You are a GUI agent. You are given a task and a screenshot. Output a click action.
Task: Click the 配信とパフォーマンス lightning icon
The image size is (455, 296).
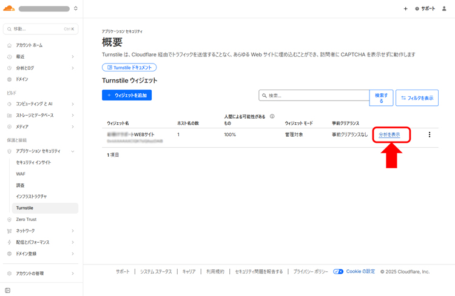pos(9,242)
